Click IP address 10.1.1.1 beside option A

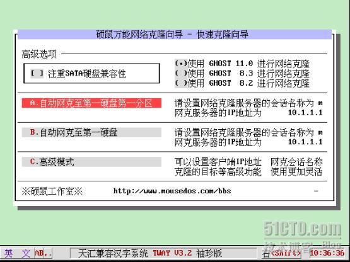pos(305,112)
